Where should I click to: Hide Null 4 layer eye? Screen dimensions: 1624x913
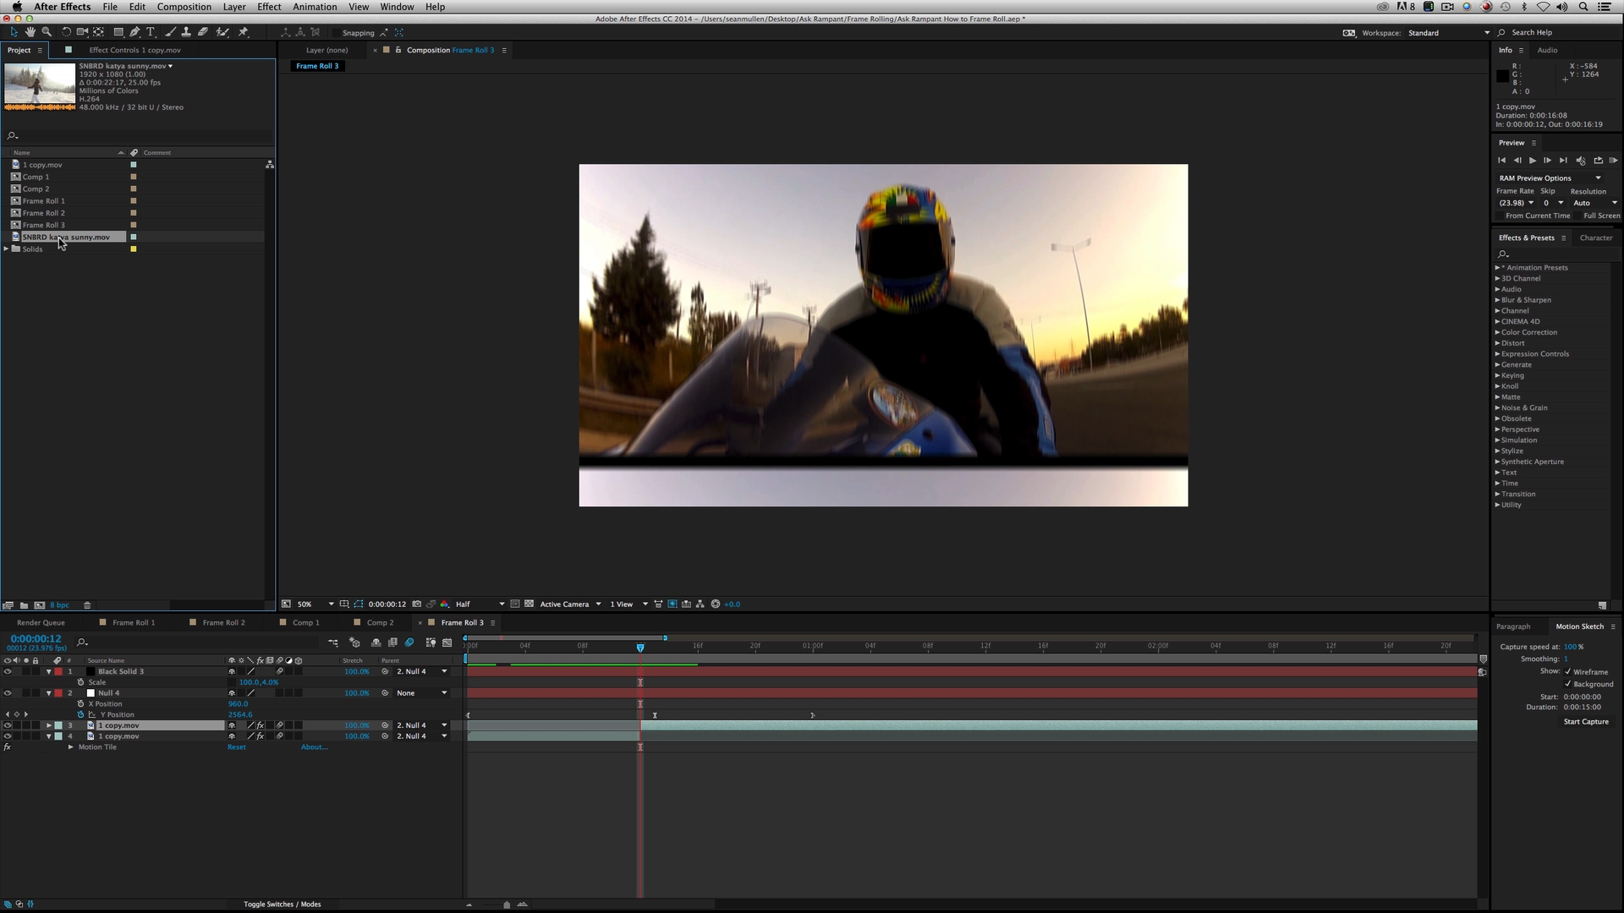tap(8, 693)
